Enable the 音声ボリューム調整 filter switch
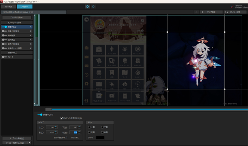 coord(5,48)
